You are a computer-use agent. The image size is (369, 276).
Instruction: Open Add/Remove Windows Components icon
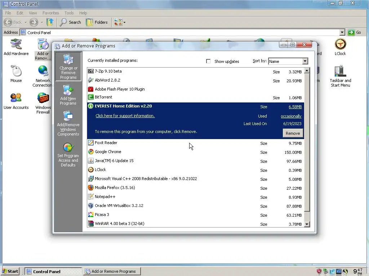(68, 124)
